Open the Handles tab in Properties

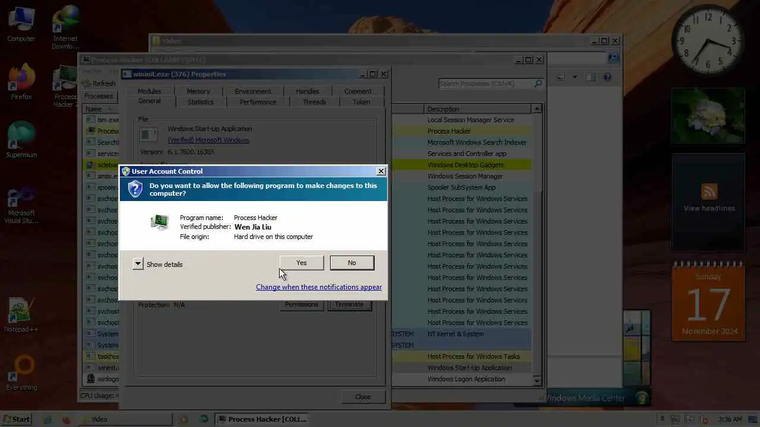(x=308, y=91)
